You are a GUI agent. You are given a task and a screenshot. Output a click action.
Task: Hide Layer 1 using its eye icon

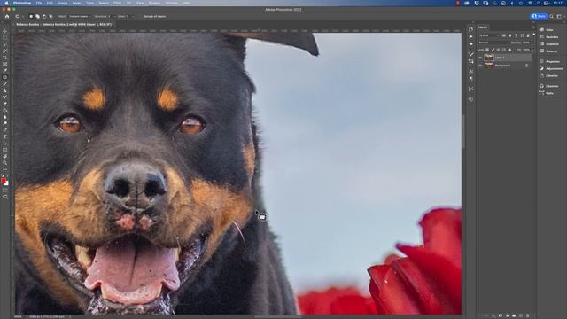click(x=480, y=58)
